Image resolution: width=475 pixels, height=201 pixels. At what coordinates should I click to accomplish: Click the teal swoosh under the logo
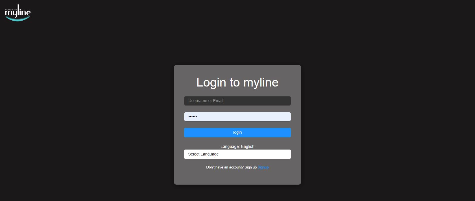[18, 19]
